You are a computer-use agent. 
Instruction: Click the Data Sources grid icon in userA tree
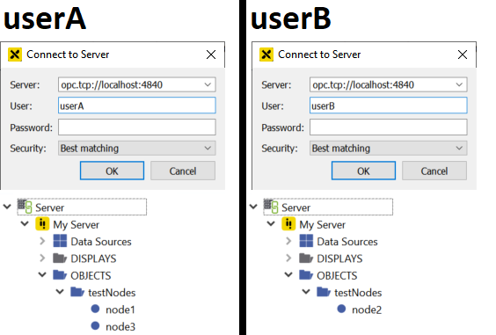pyautogui.click(x=60, y=241)
